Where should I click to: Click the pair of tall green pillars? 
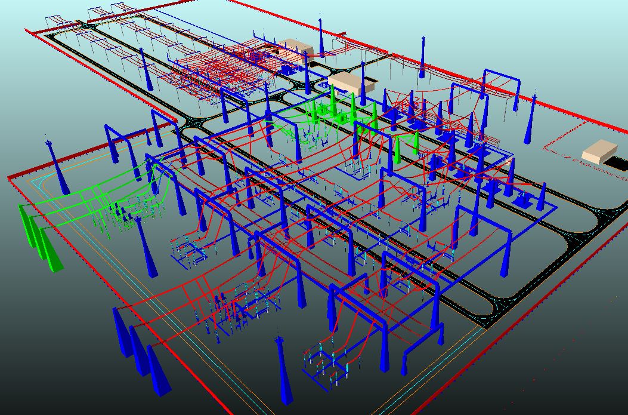(406, 148)
